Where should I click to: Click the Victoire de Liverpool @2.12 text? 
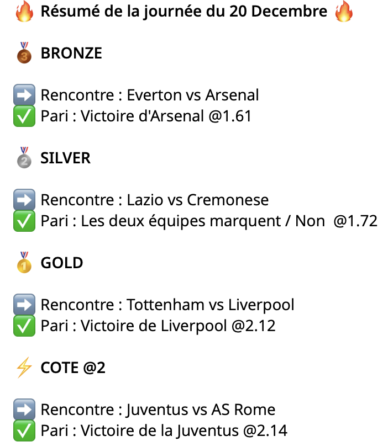pos(178,326)
